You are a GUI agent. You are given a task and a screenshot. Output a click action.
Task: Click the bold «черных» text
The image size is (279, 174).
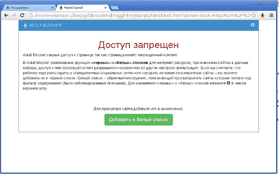[101, 63]
